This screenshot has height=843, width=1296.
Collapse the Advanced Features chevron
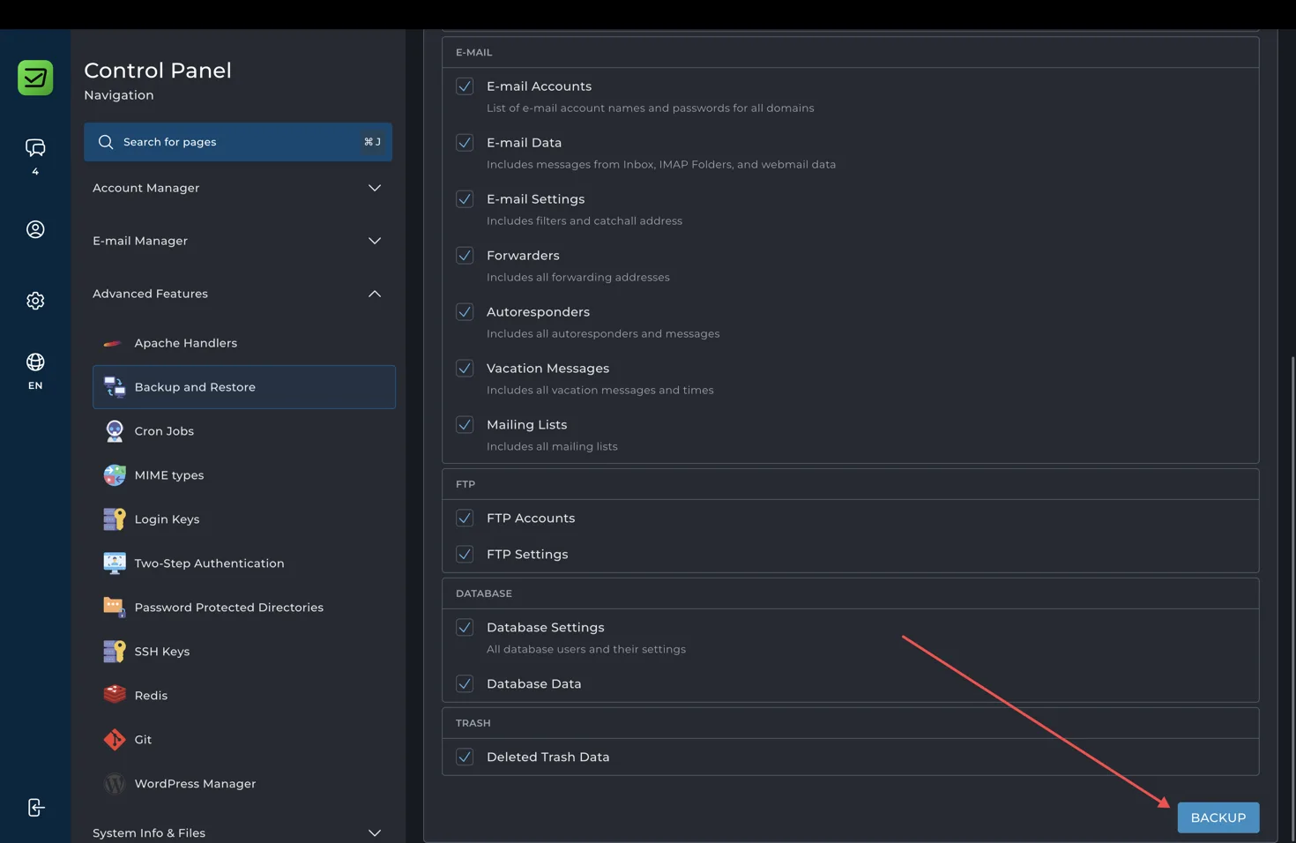[x=375, y=294]
